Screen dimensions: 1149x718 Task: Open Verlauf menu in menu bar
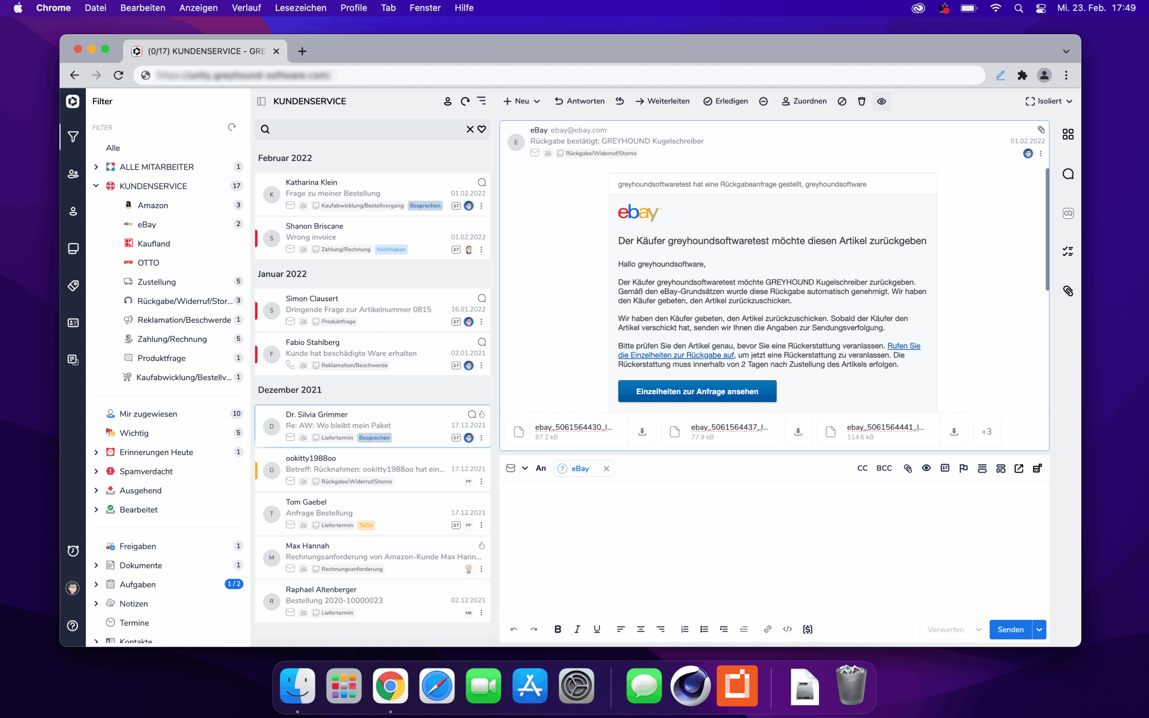pyautogui.click(x=246, y=8)
